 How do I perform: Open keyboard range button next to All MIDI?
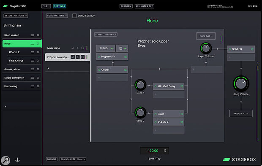click(122, 48)
